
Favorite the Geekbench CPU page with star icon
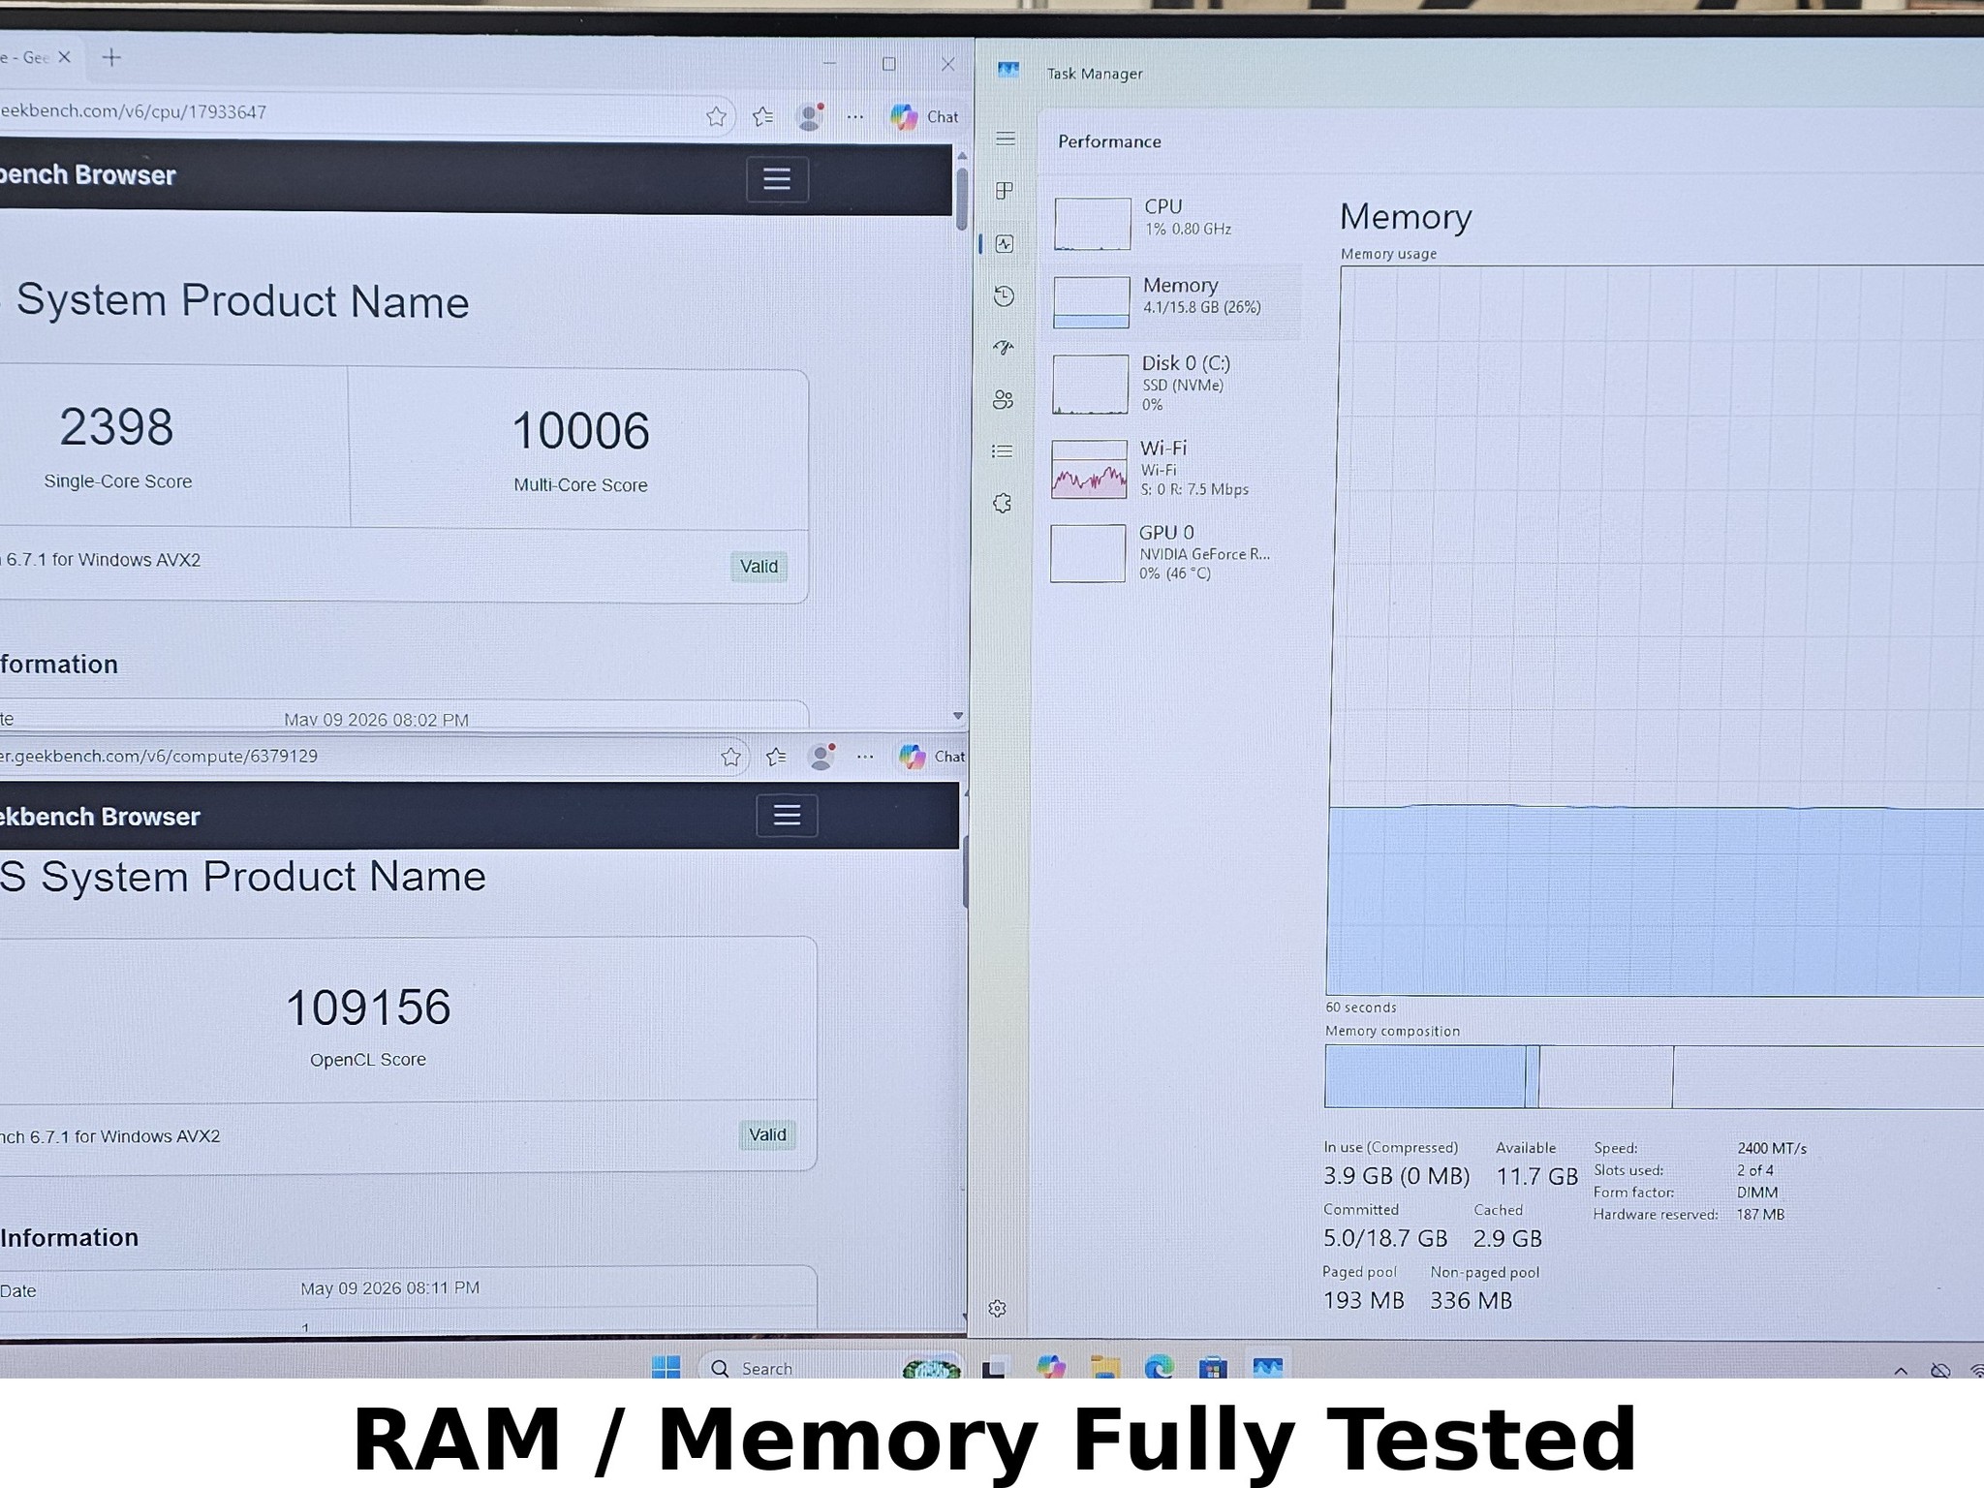point(716,117)
